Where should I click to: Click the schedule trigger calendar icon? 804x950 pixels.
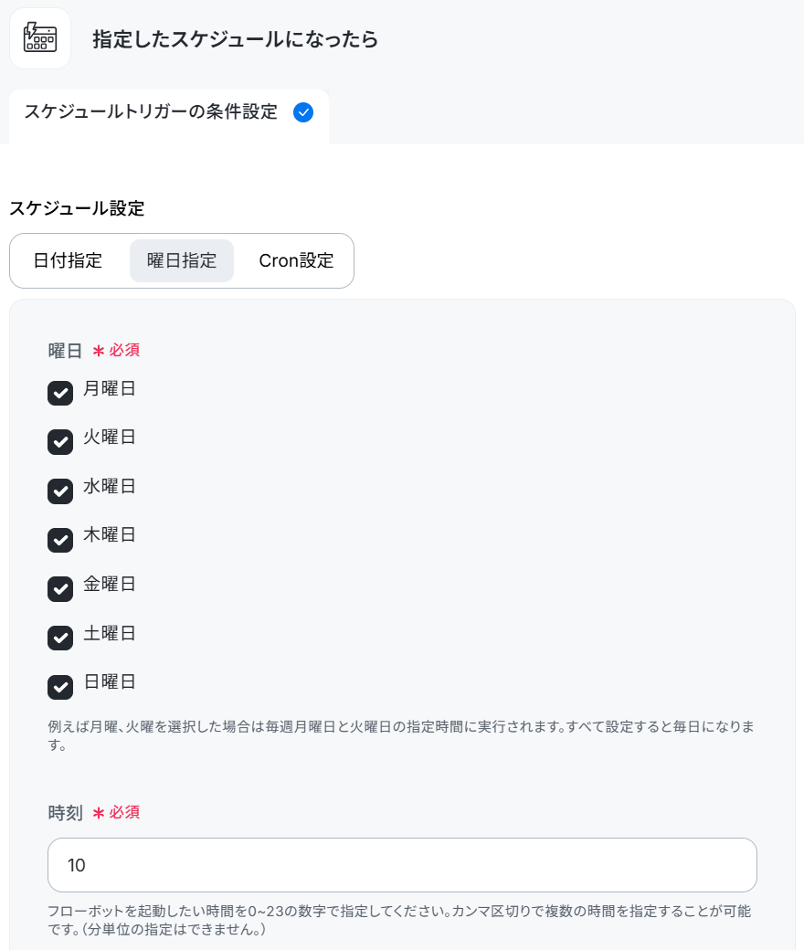point(40,38)
